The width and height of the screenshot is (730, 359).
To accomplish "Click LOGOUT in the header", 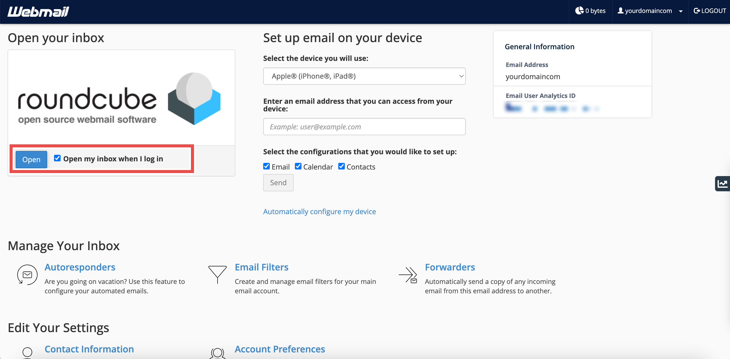I will pyautogui.click(x=710, y=11).
